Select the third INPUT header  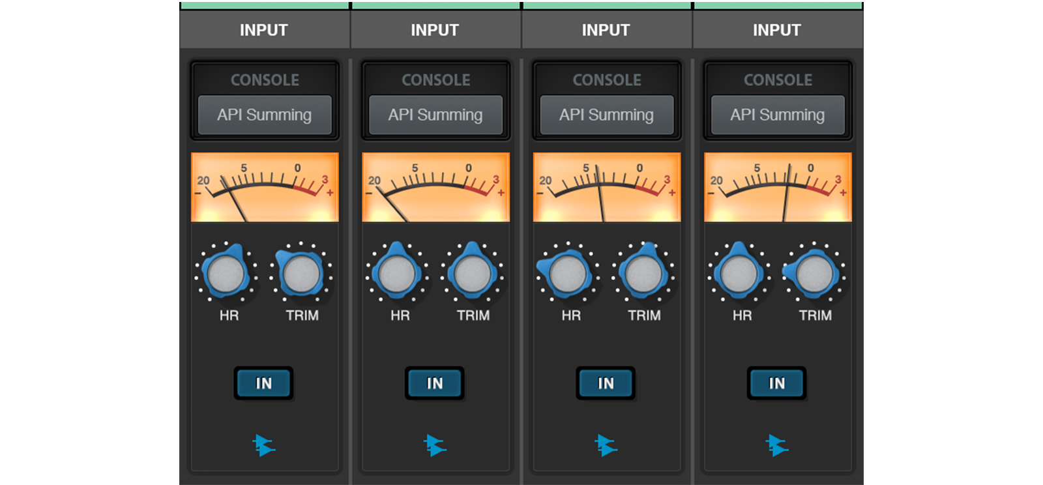point(606,30)
